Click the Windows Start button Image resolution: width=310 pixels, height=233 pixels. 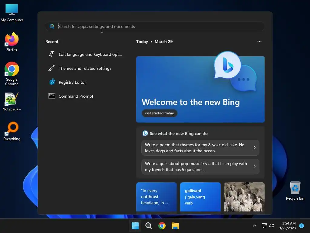click(135, 226)
